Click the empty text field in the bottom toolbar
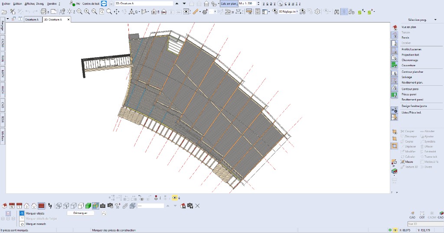Image resolution: width=444 pixels, height=233 pixels. tap(150, 206)
